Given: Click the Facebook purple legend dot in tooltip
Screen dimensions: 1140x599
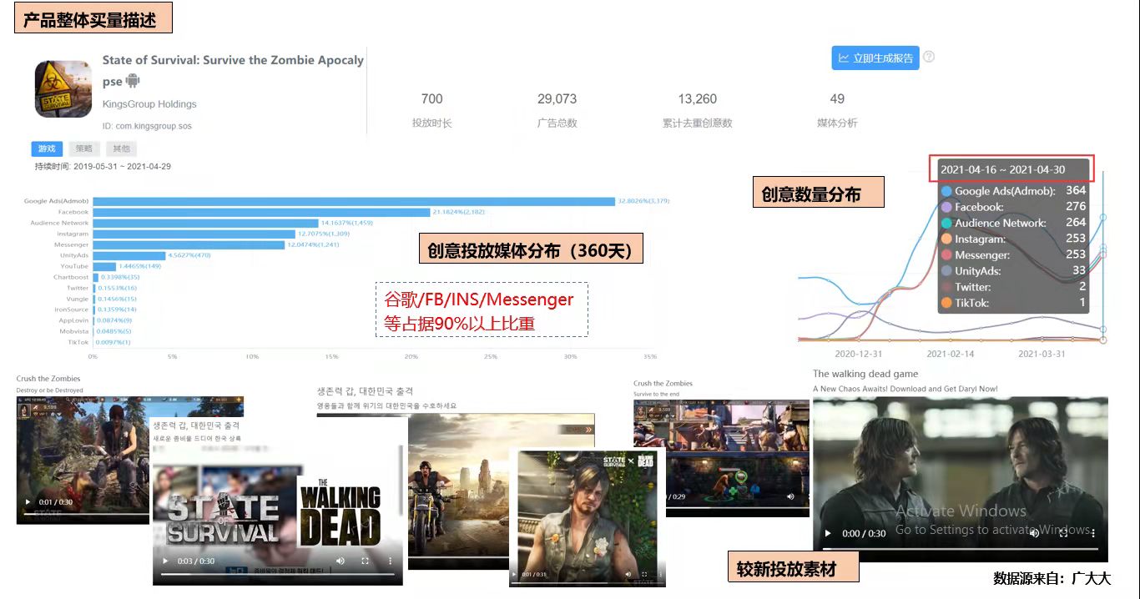Looking at the screenshot, I should [946, 207].
